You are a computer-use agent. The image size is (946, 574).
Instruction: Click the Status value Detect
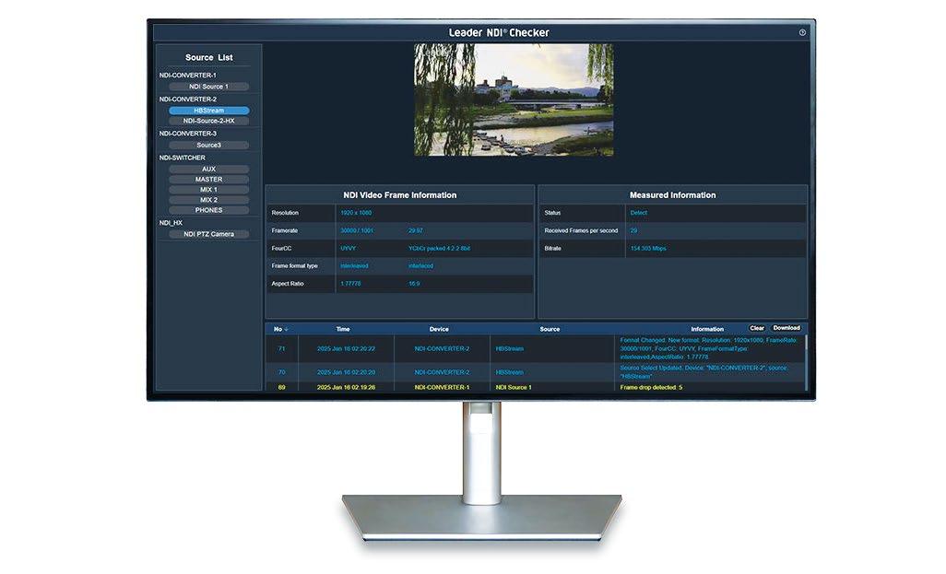click(638, 213)
